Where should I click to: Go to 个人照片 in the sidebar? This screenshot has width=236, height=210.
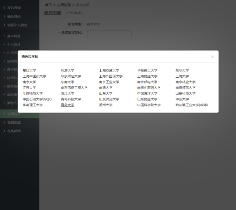[14, 44]
